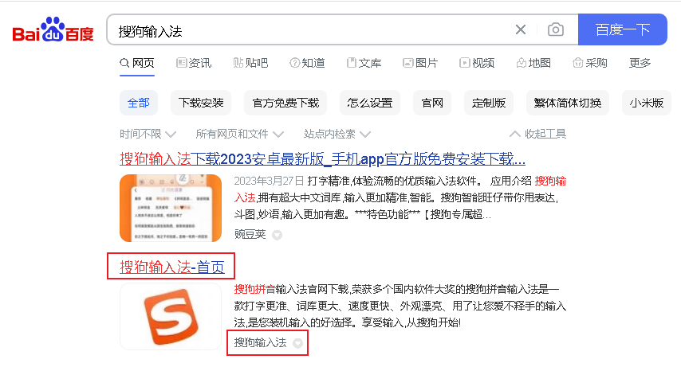Expand the 站点内检索 dropdown
Viewport: 681px width, 367px height.
337,134
